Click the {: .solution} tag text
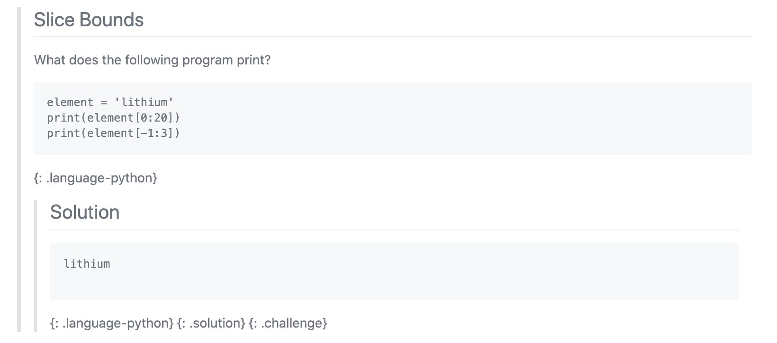Screen dimensions: 777x343 click(211, 323)
